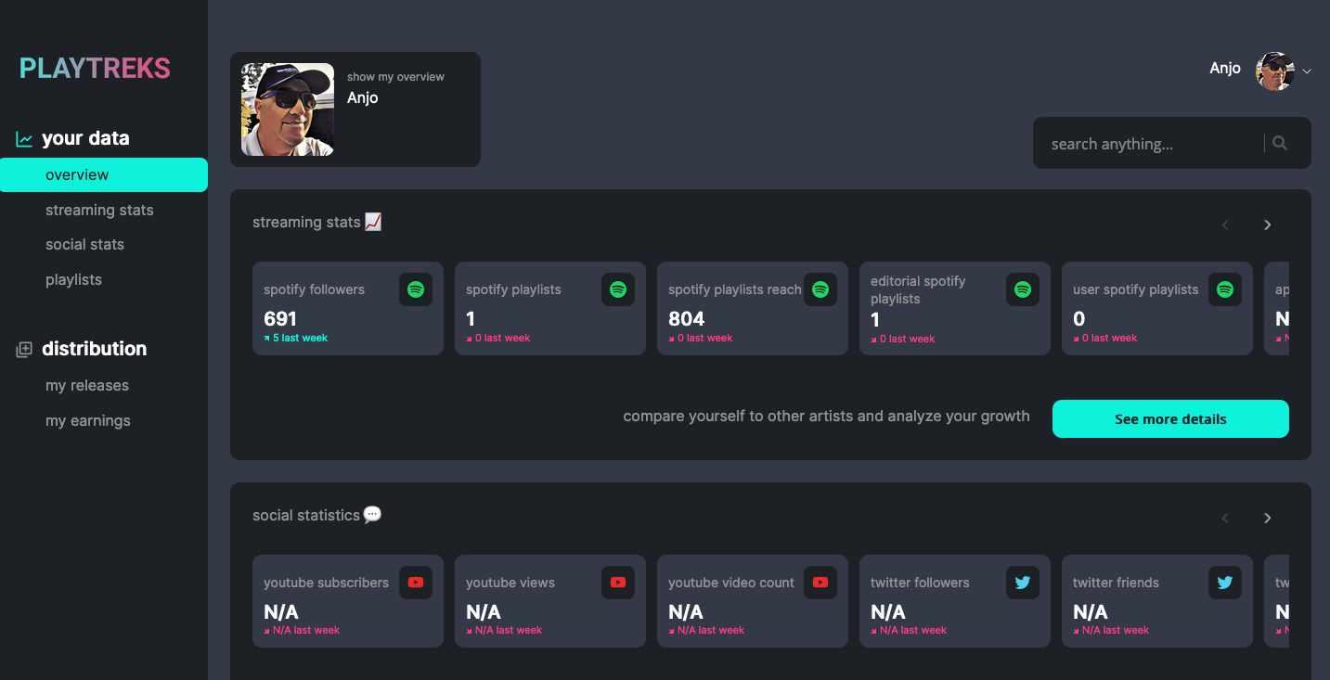Click the search magnifying glass icon
The height and width of the screenshot is (680, 1330).
coord(1280,143)
